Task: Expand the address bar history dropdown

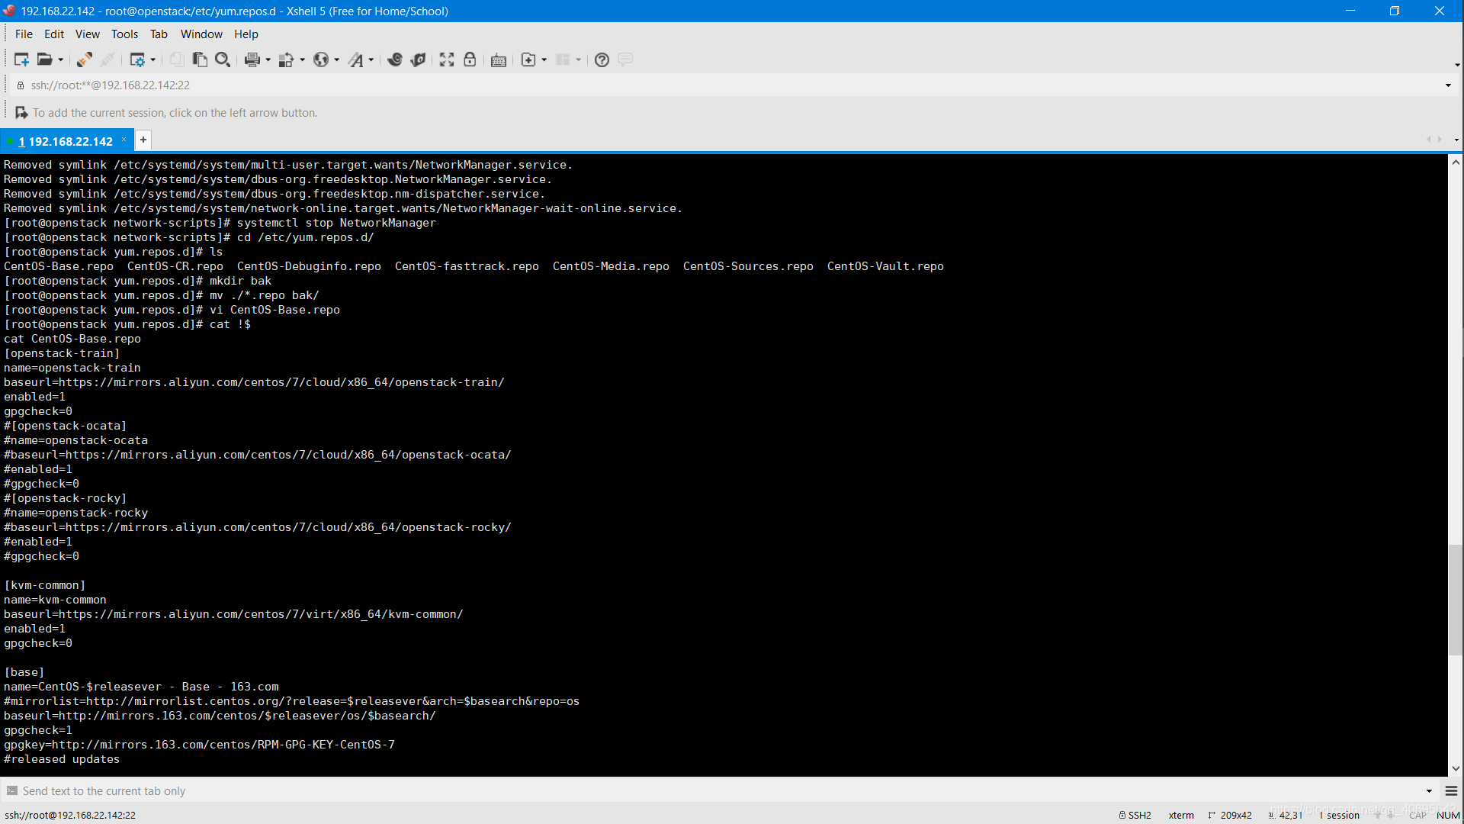Action: 1448,85
